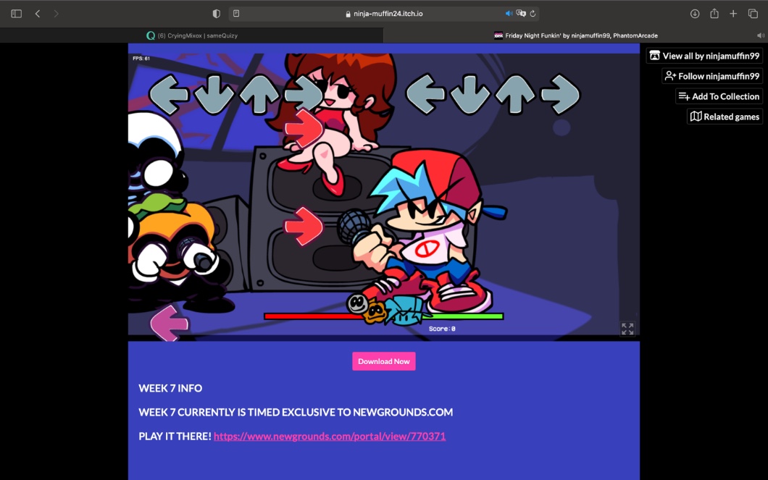The width and height of the screenshot is (768, 480).
Task: Open a new tab with plus button
Action: pyautogui.click(x=733, y=14)
